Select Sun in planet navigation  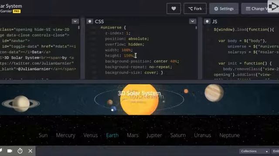pos(43,135)
